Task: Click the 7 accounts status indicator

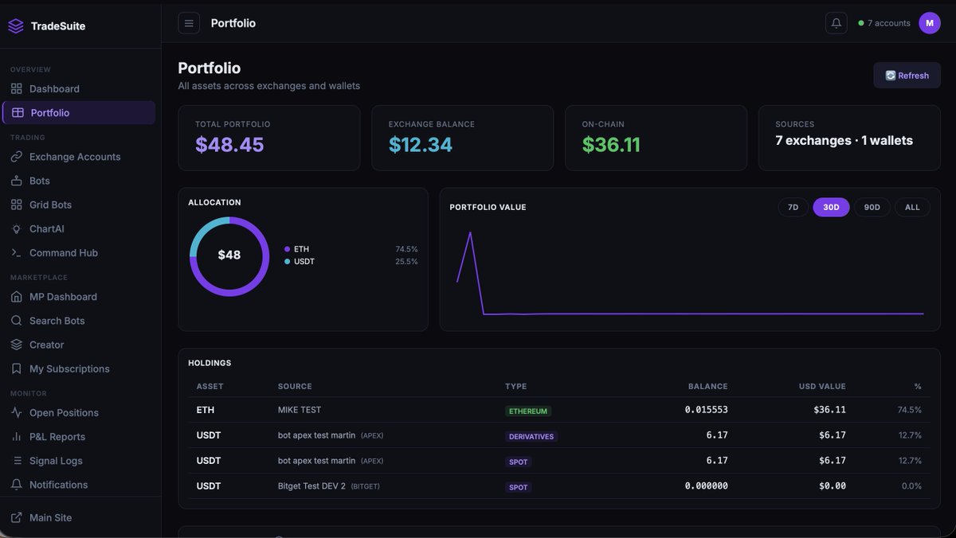Action: point(884,23)
